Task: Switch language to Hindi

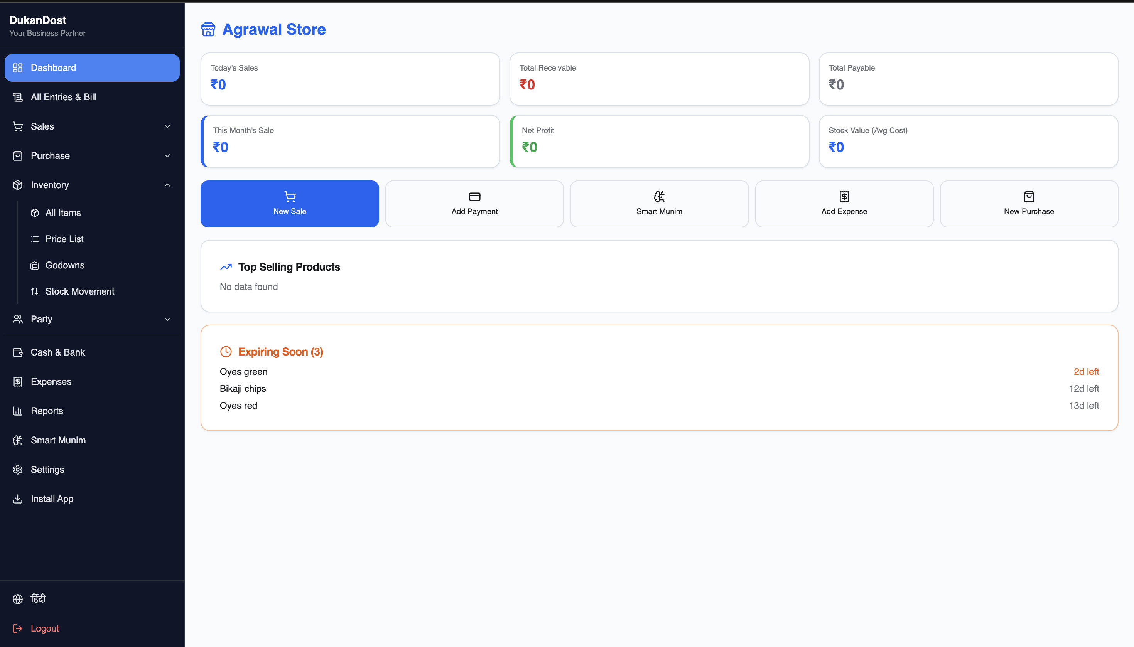Action: pyautogui.click(x=38, y=598)
